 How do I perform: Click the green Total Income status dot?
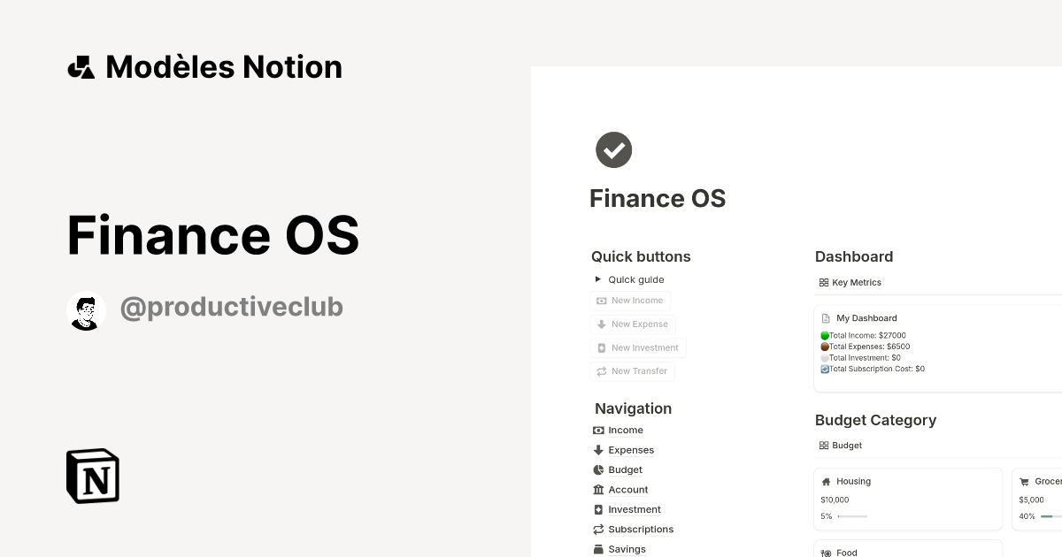(824, 335)
